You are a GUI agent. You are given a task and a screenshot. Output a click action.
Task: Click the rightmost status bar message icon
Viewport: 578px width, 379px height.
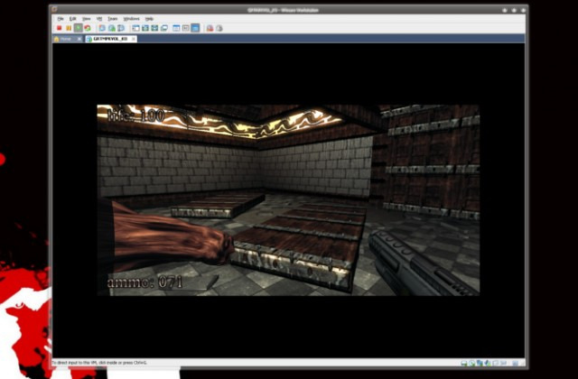pyautogui.click(x=516, y=363)
